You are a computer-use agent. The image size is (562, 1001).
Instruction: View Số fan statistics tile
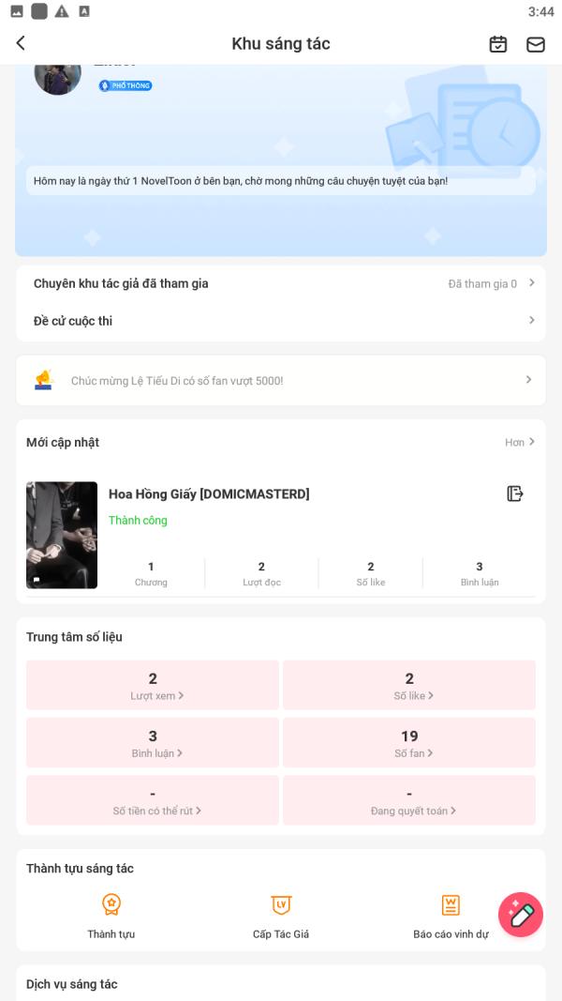click(x=409, y=742)
